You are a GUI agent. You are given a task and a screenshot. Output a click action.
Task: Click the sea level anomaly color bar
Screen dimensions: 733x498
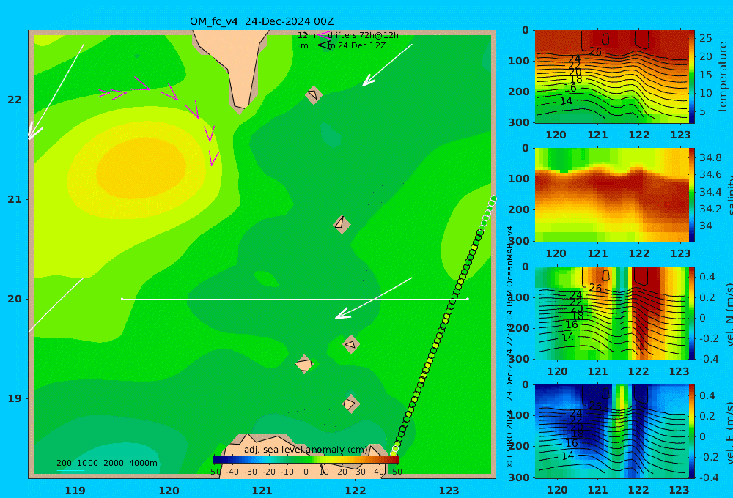click(x=306, y=460)
